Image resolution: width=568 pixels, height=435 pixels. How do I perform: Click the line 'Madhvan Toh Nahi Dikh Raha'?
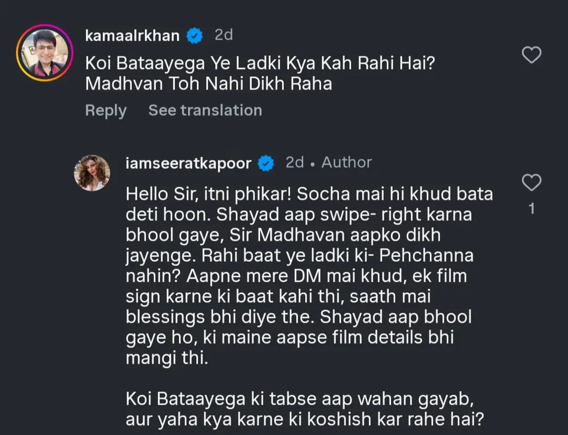coord(208,84)
